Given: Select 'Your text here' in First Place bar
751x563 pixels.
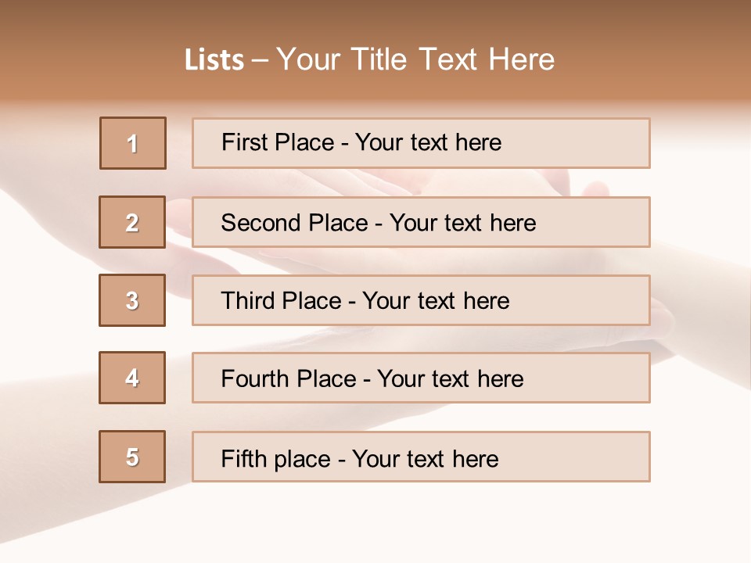Looking at the screenshot, I should click(x=428, y=142).
